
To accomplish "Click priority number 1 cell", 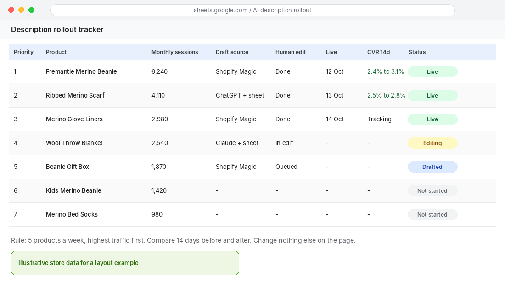I will tap(15, 71).
